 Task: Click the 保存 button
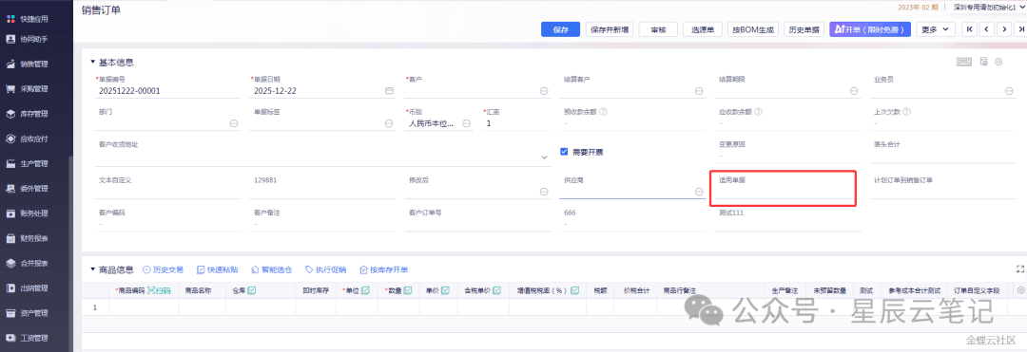561,29
